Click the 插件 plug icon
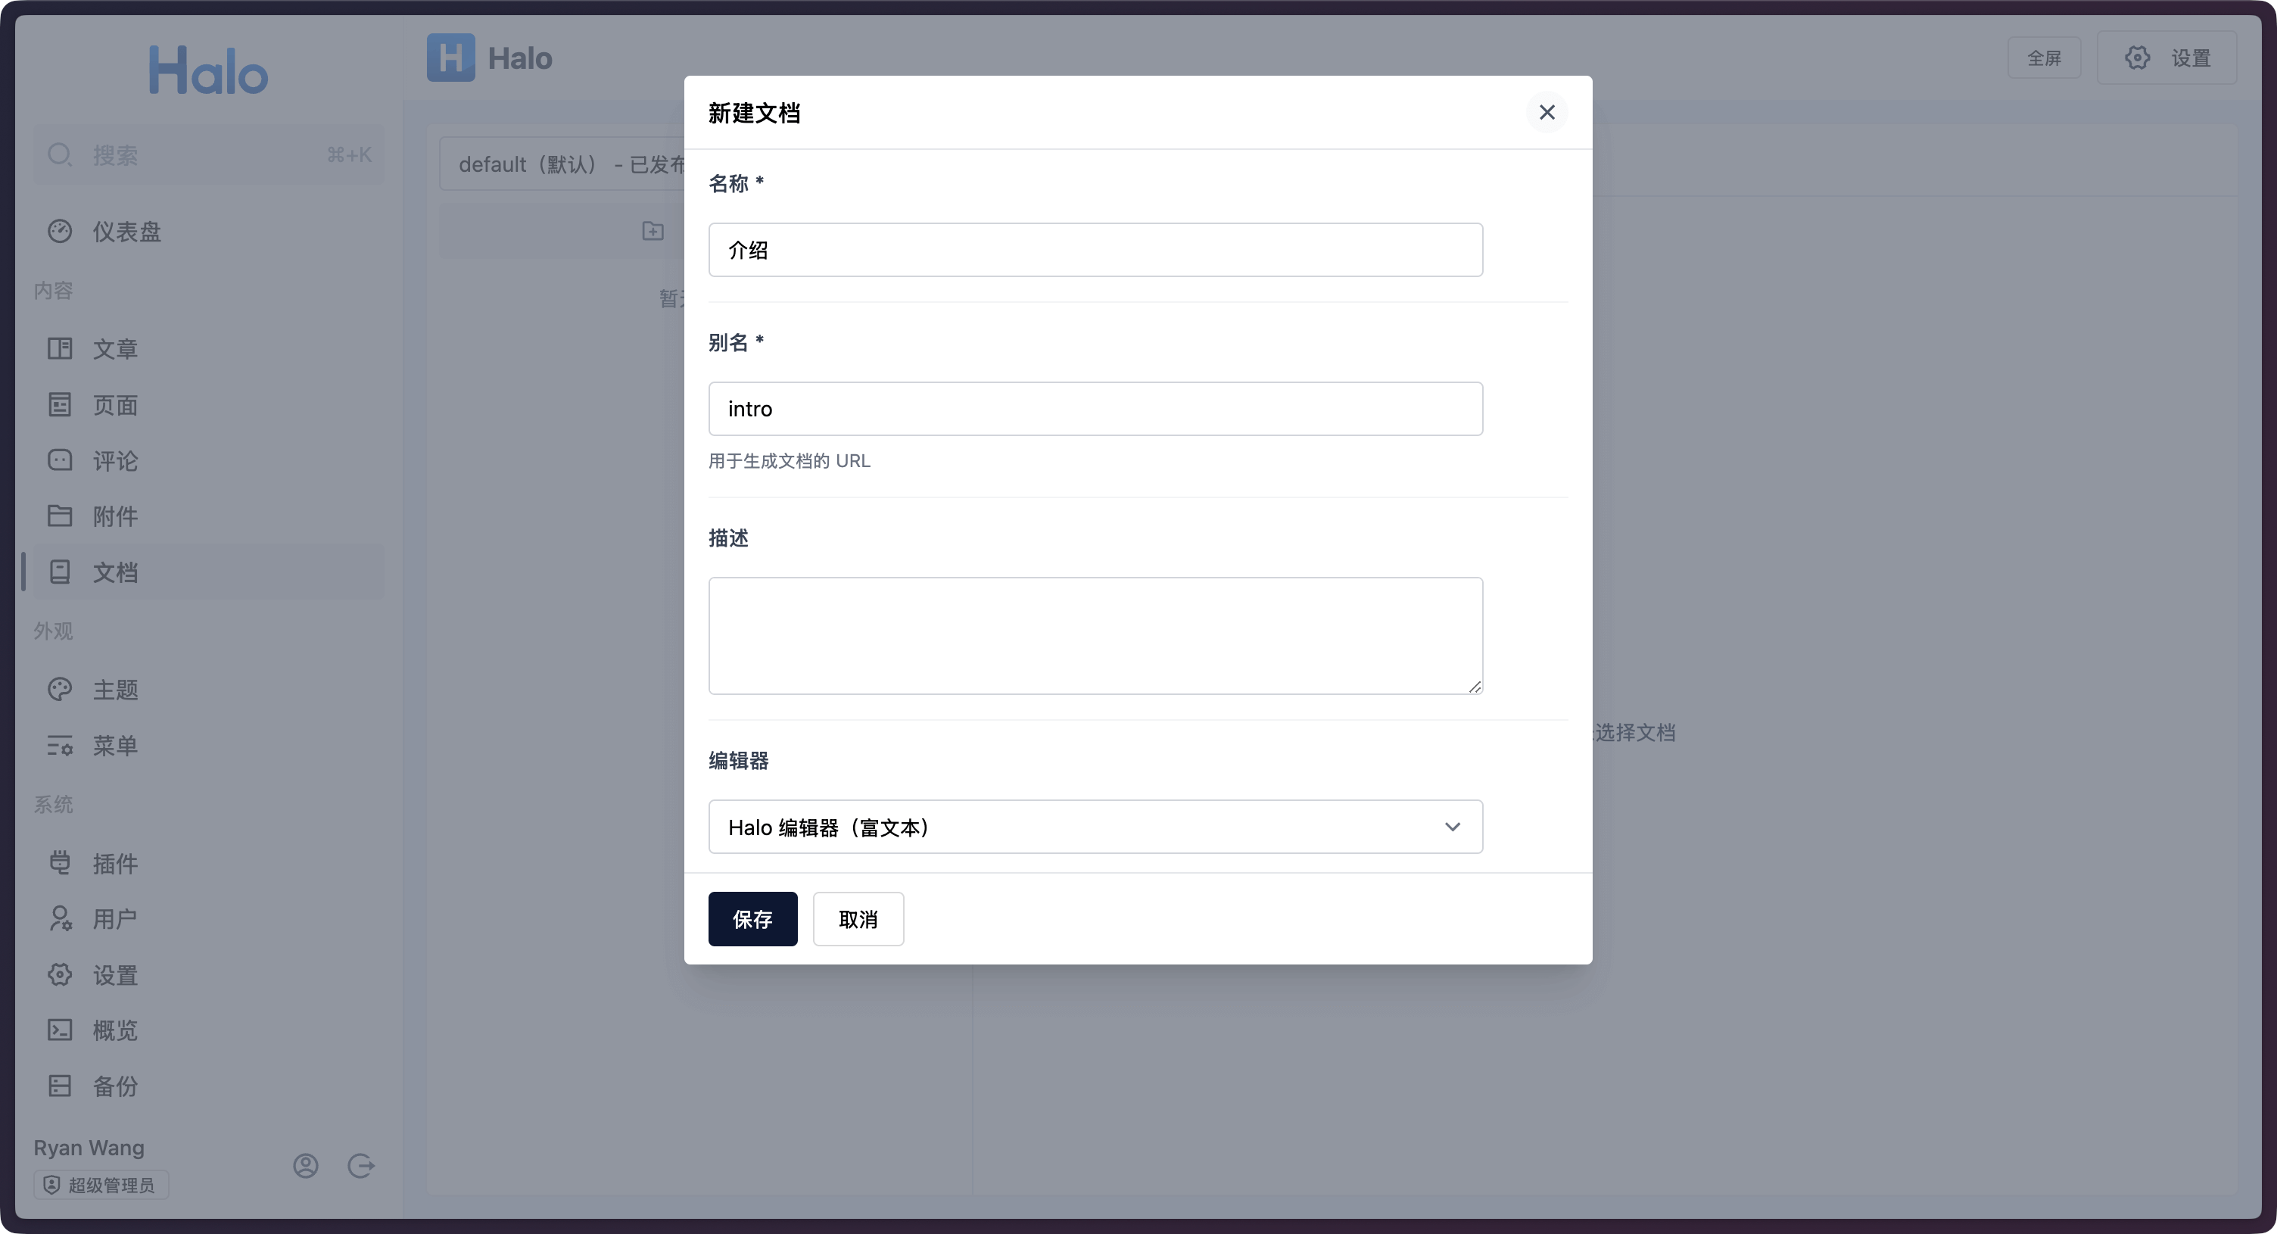 coord(60,864)
